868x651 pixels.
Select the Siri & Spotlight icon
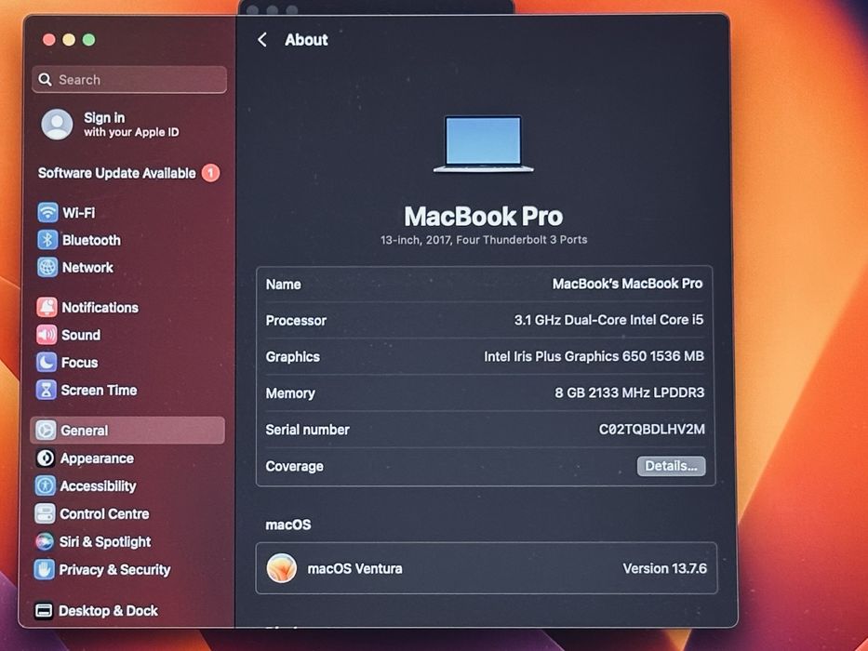(x=45, y=541)
